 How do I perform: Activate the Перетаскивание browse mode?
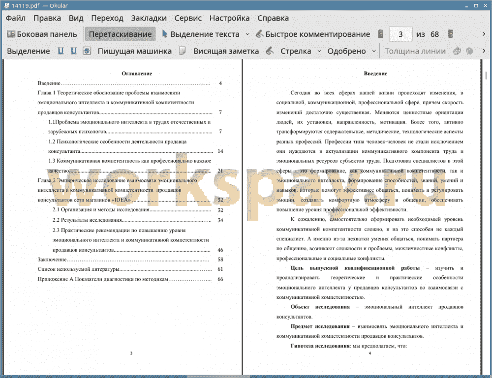pos(120,34)
